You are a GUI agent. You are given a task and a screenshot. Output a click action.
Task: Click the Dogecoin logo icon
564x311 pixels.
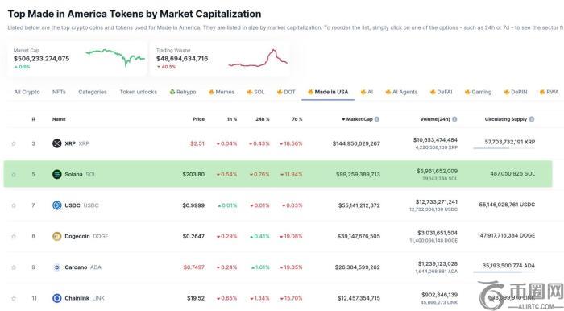(x=57, y=236)
